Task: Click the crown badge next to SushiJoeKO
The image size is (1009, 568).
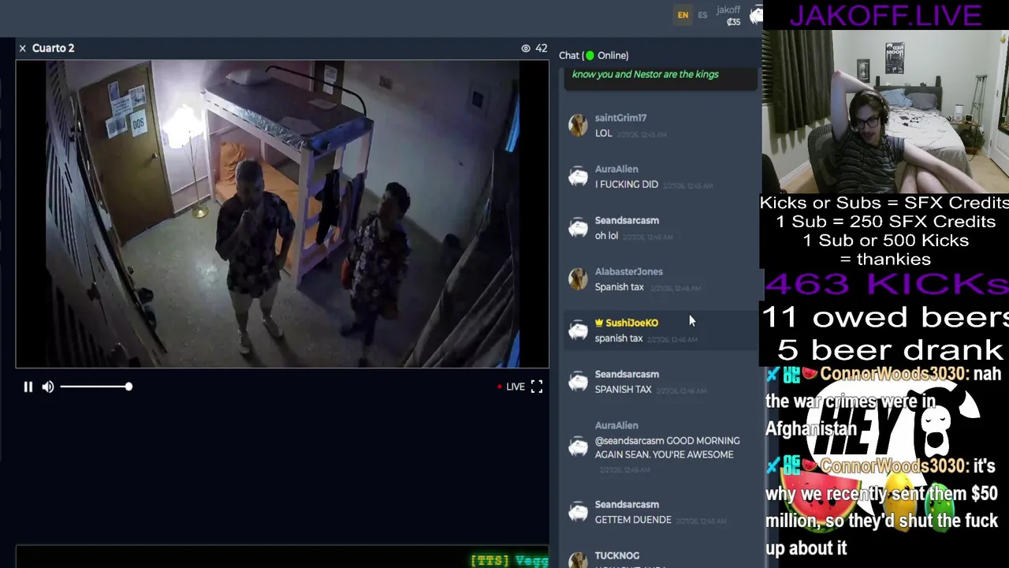Action: (x=599, y=323)
